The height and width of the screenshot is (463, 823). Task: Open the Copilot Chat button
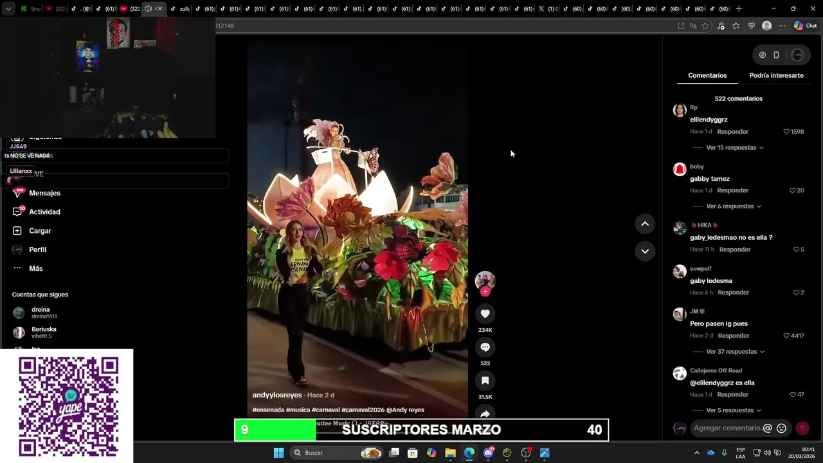click(x=805, y=26)
